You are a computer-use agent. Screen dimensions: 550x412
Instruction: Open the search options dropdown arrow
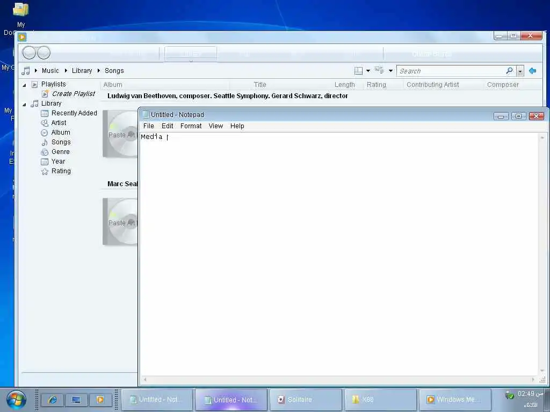click(x=520, y=71)
